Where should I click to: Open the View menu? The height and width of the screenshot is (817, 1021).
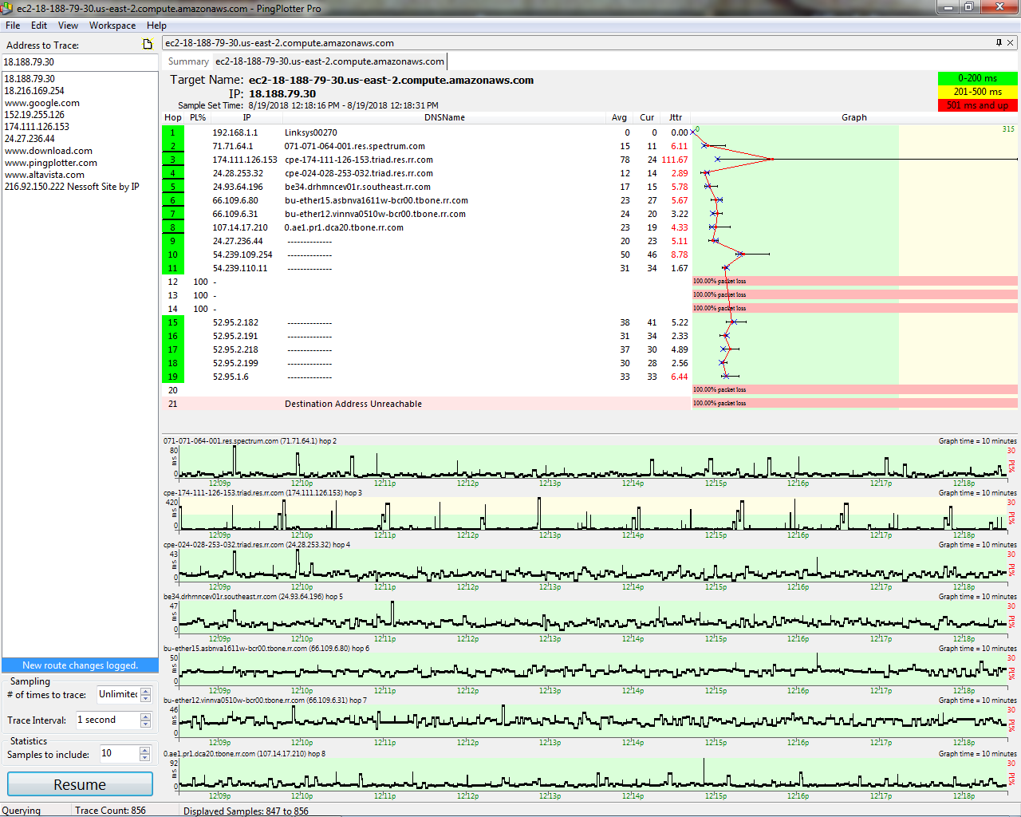pyautogui.click(x=68, y=26)
